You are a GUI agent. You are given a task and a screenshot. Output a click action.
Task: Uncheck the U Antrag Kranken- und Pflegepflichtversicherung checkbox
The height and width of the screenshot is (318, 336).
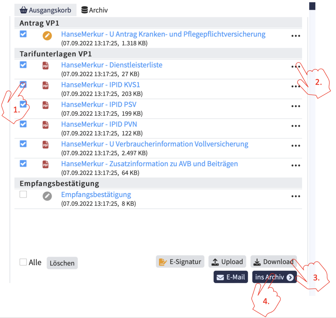point(23,34)
